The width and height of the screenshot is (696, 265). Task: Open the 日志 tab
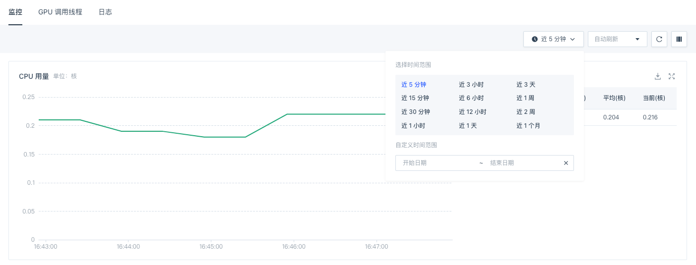(105, 12)
